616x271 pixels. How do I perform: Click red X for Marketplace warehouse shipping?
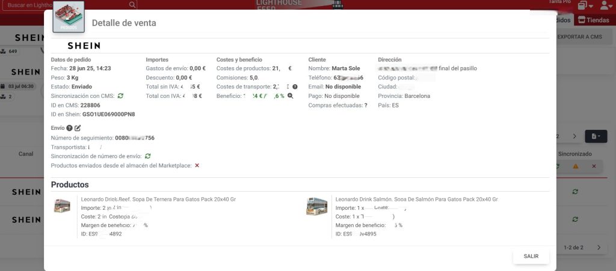pyautogui.click(x=197, y=165)
